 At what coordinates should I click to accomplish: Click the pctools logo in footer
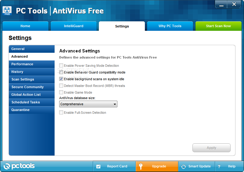click(19, 166)
